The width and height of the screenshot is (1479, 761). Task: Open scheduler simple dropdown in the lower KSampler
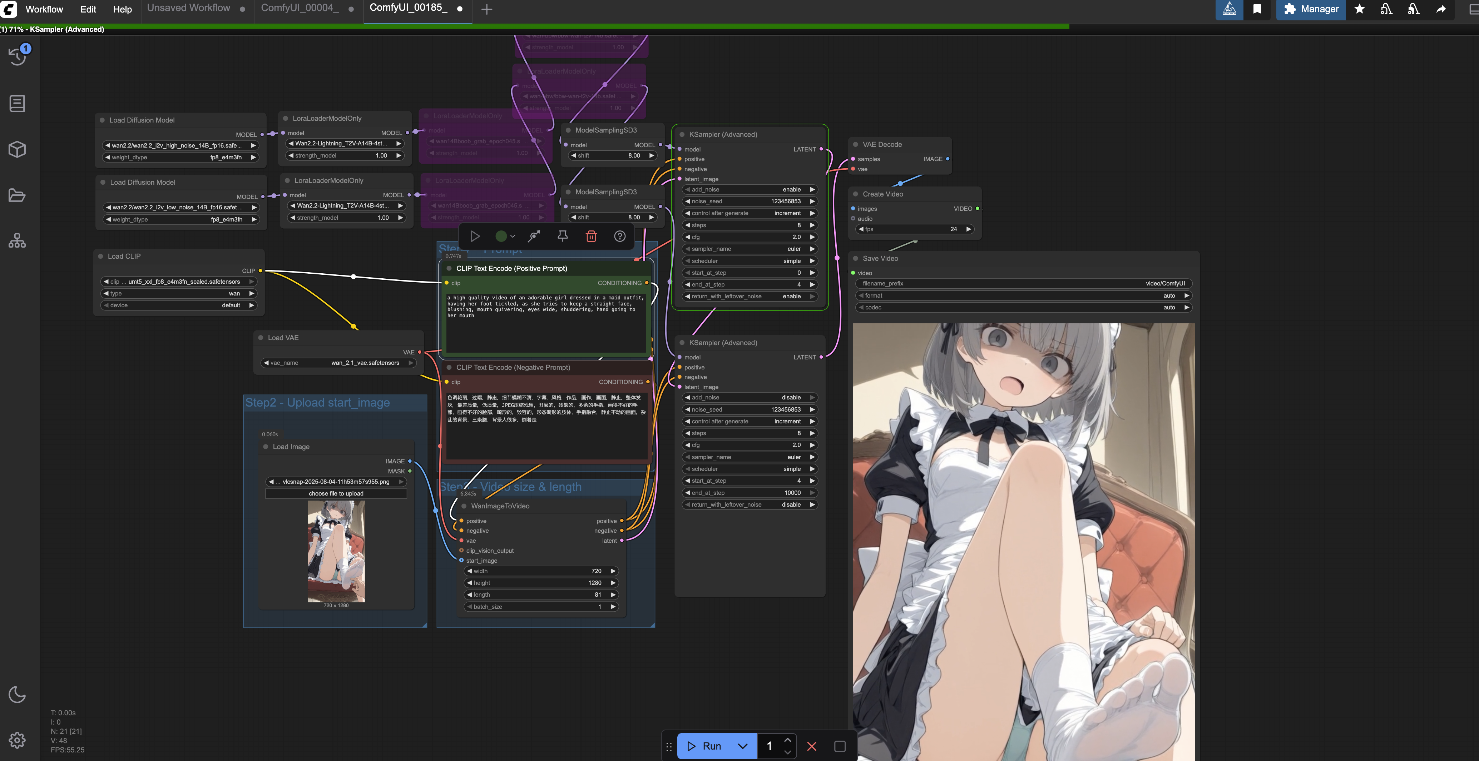(750, 469)
